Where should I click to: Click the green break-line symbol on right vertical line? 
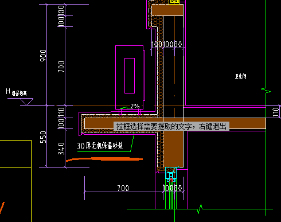point(266,90)
